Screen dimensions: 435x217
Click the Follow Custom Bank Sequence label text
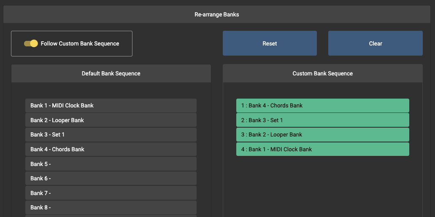(80, 44)
